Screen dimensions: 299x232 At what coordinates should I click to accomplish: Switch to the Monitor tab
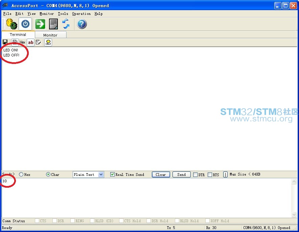pyautogui.click(x=50, y=34)
